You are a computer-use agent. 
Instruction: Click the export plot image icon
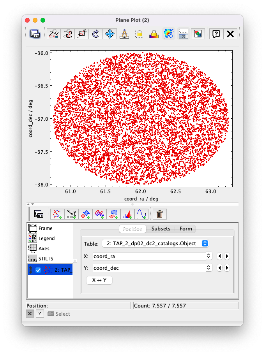tap(198, 34)
